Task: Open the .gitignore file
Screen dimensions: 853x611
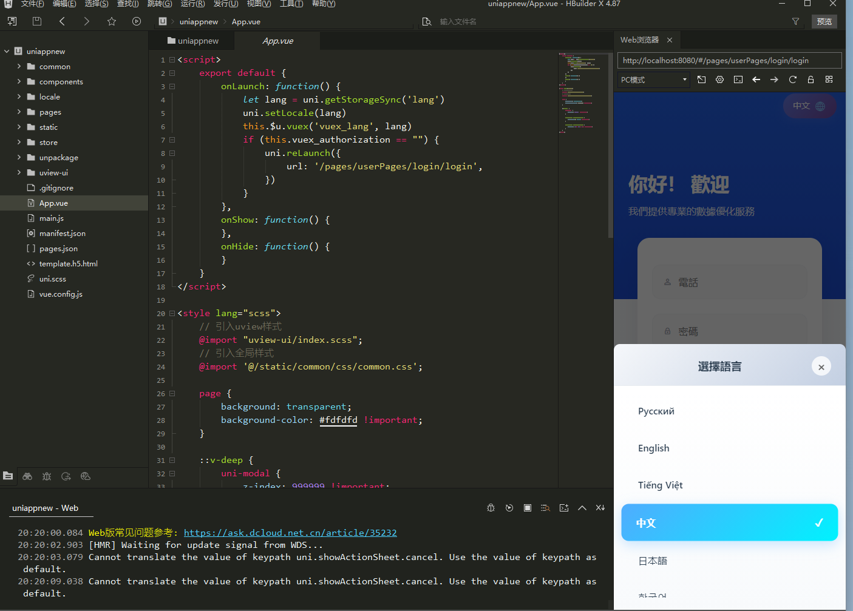Action: point(56,188)
